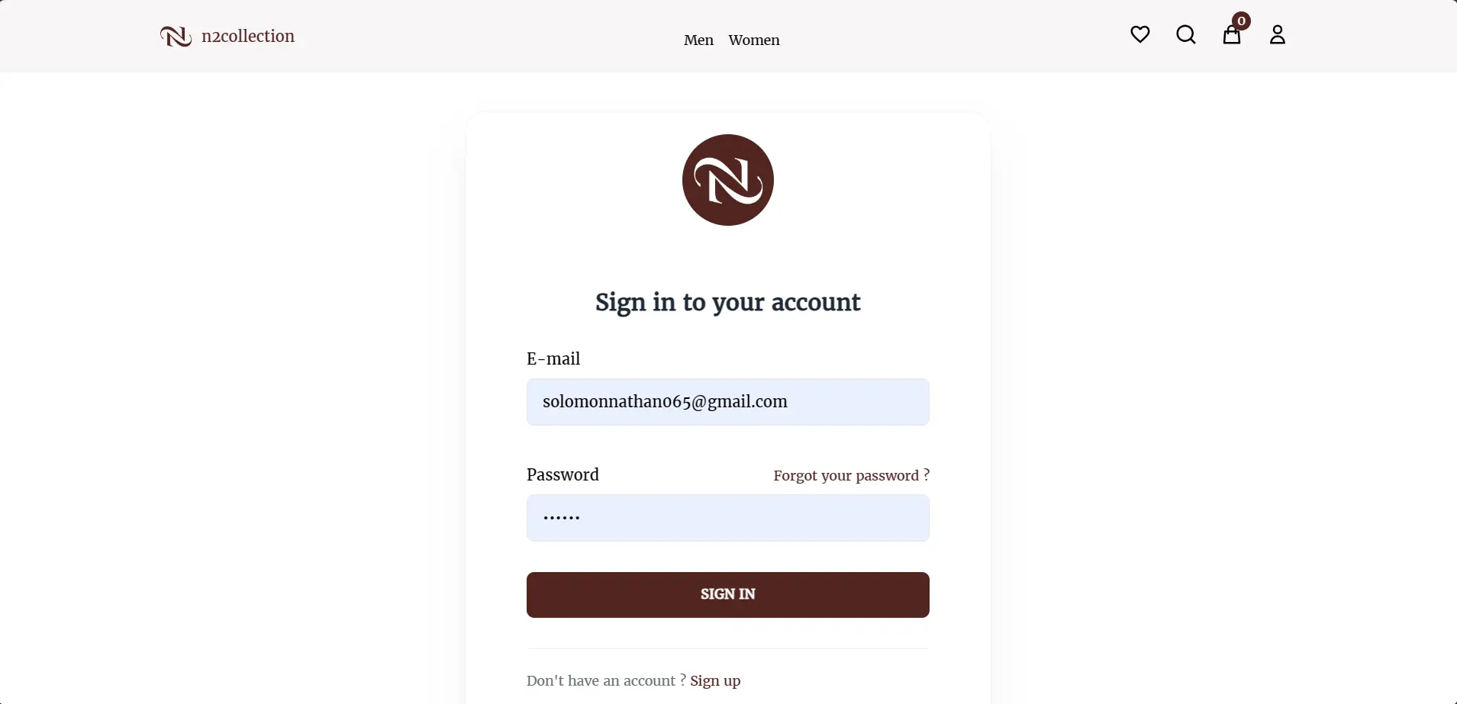Click the E-mail field label
The height and width of the screenshot is (704, 1457).
[553, 358]
